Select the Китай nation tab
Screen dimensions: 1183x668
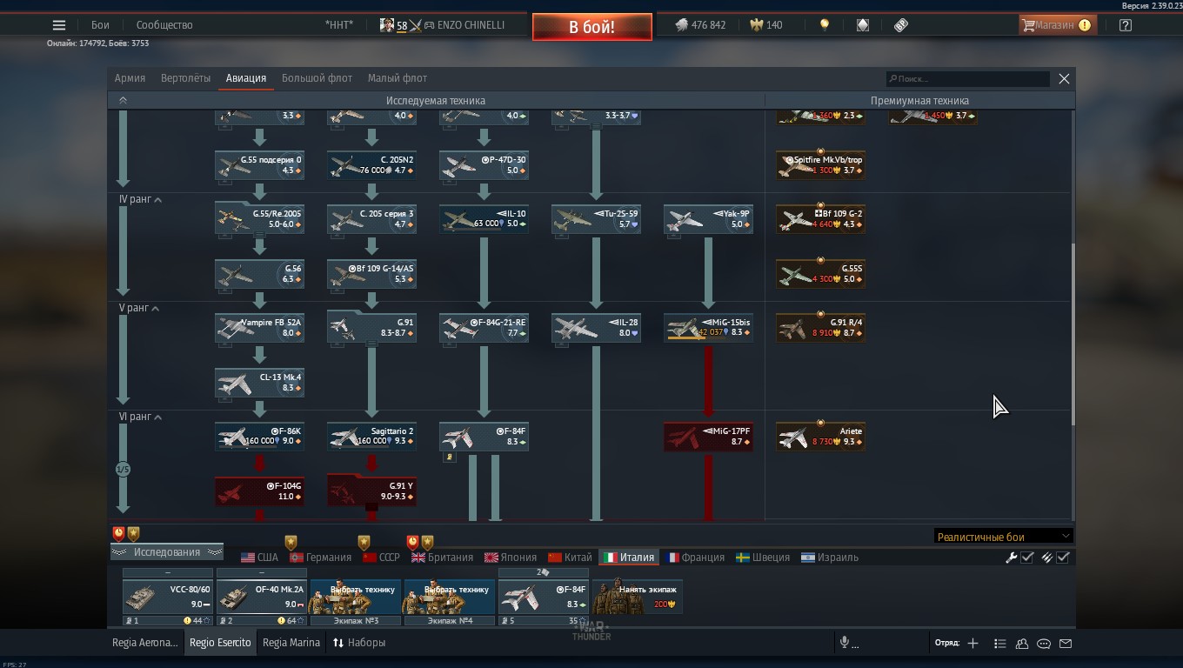(570, 558)
